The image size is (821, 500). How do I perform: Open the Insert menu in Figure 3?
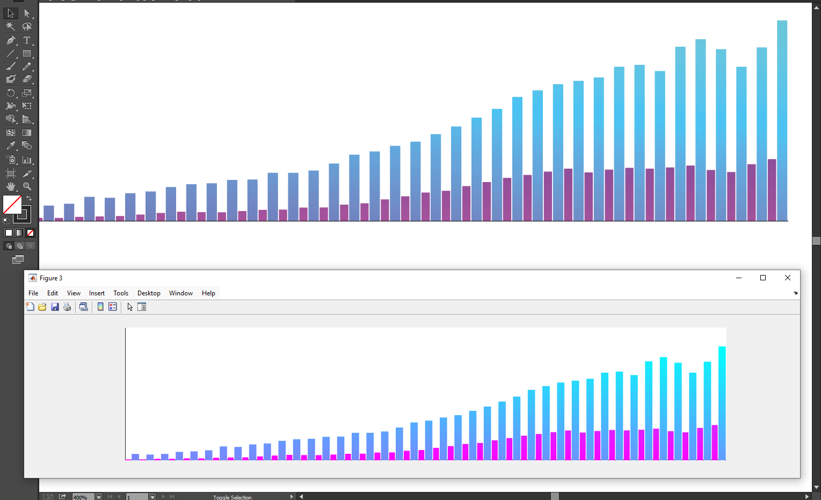click(x=97, y=293)
